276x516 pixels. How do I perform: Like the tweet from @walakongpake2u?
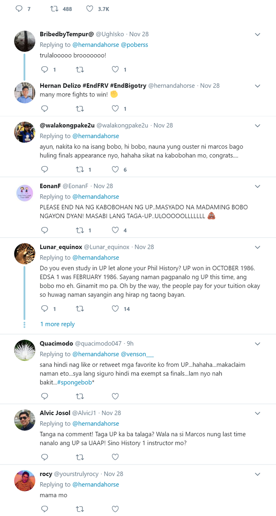(x=115, y=169)
